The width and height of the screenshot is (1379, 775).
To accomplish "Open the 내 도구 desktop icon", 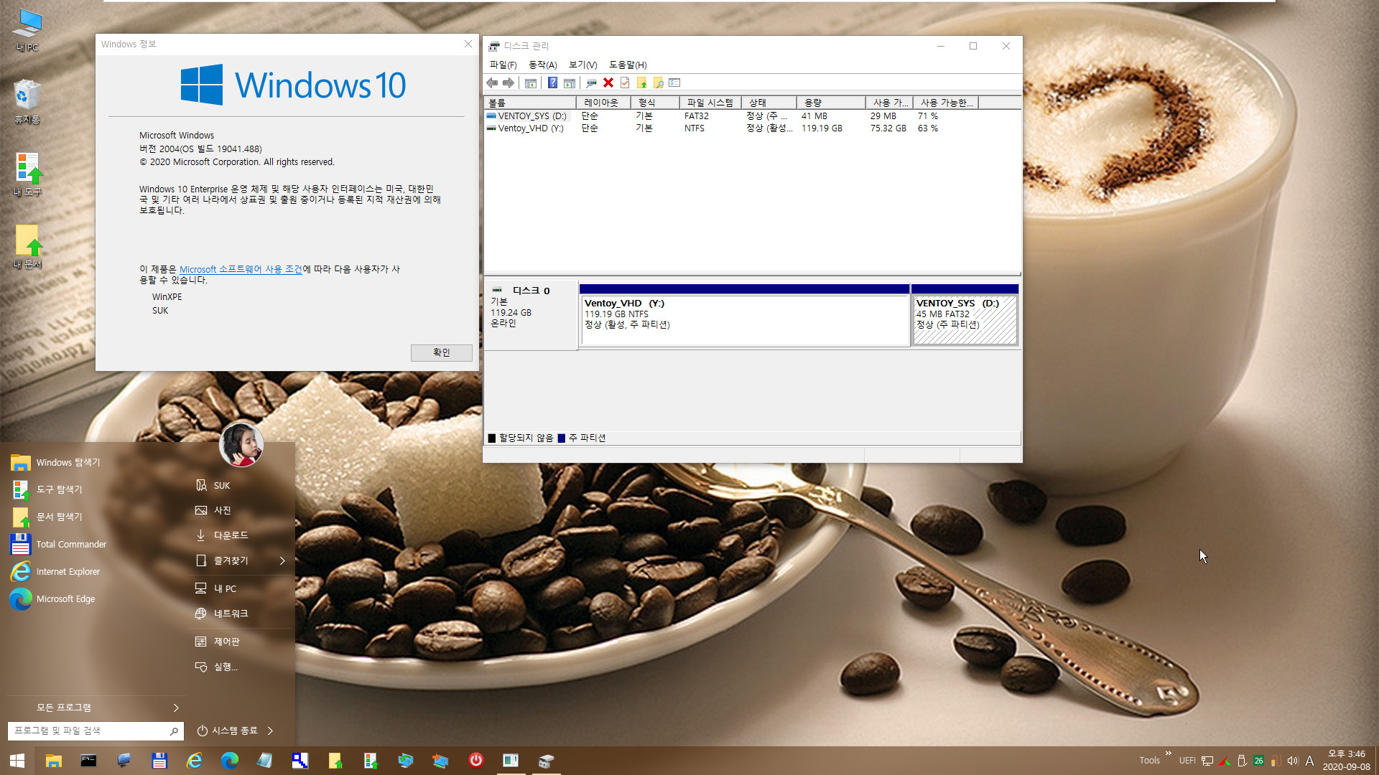I will [27, 174].
